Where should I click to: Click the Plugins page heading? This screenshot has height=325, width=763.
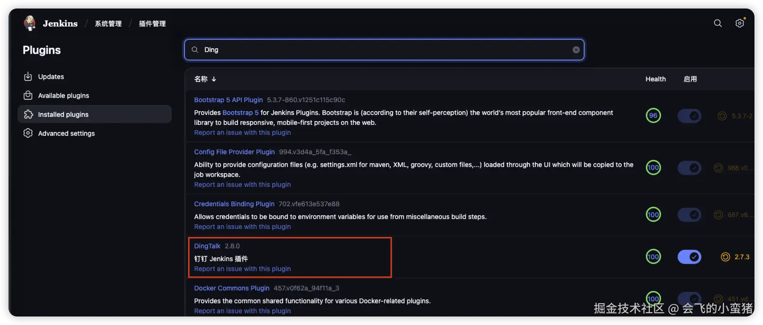click(x=42, y=50)
